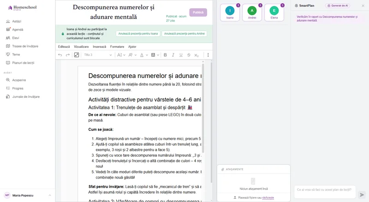Image resolution: width=369 pixels, height=202 pixels.
Task: Open the Astăzi sidebar page
Action: [17, 21]
